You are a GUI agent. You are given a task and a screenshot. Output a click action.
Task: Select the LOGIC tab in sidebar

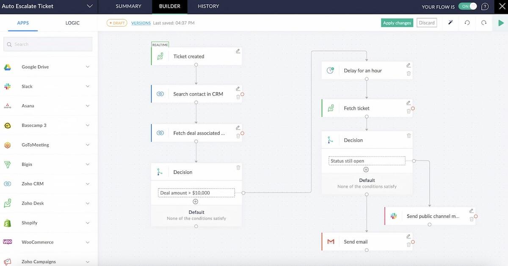point(72,23)
